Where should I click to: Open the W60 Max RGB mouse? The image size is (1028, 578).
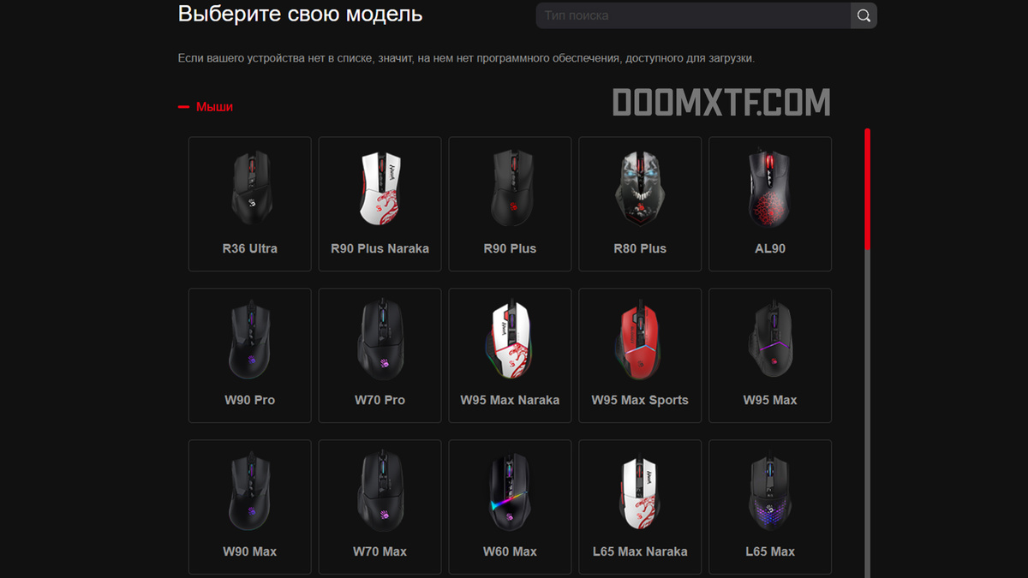510,507
